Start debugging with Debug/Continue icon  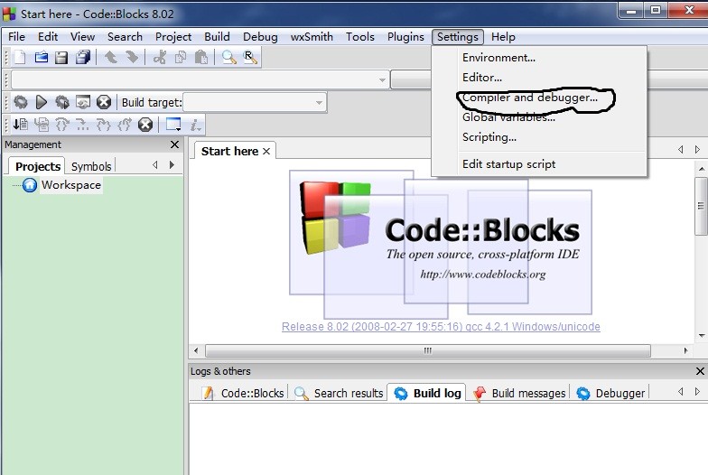click(20, 125)
